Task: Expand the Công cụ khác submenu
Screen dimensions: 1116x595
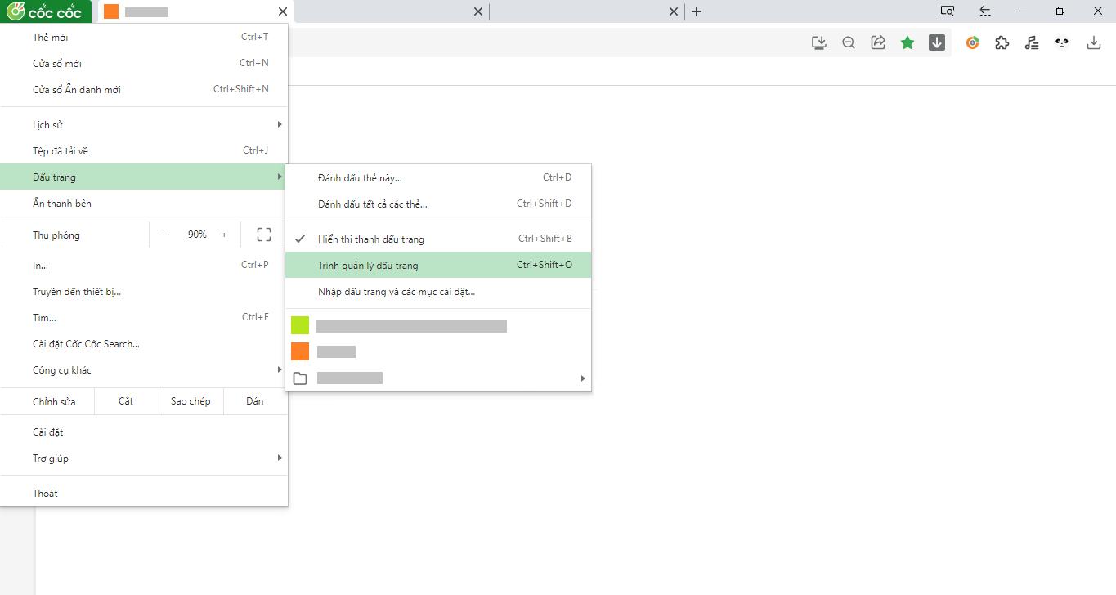Action: [x=144, y=370]
